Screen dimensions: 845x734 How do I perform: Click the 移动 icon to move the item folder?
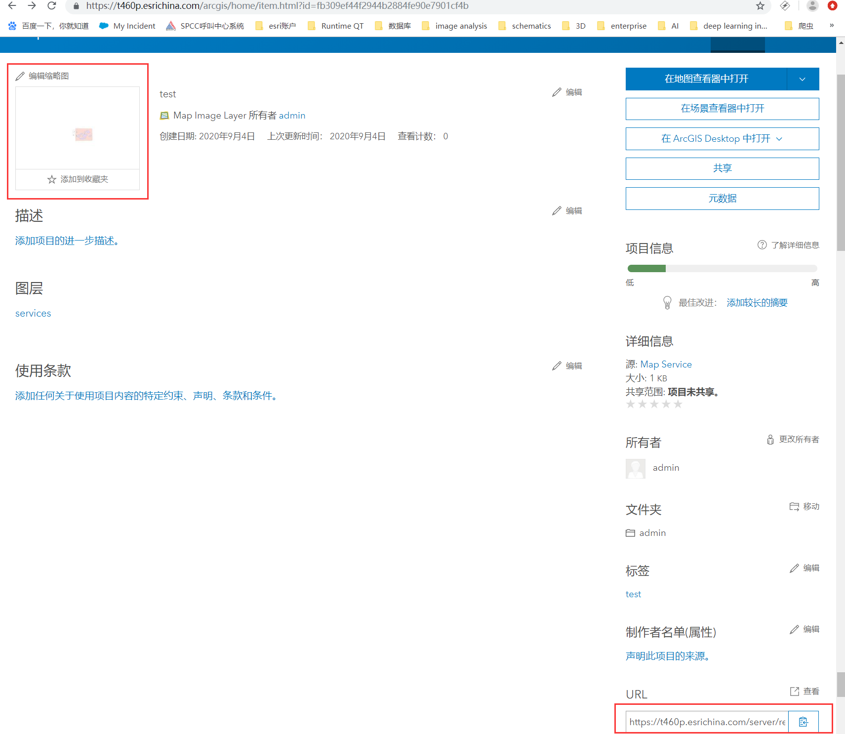click(x=795, y=506)
